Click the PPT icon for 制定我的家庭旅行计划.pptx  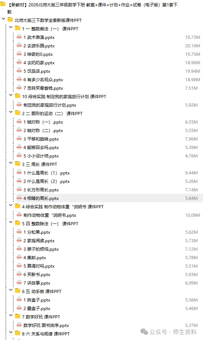[x=19, y=105]
